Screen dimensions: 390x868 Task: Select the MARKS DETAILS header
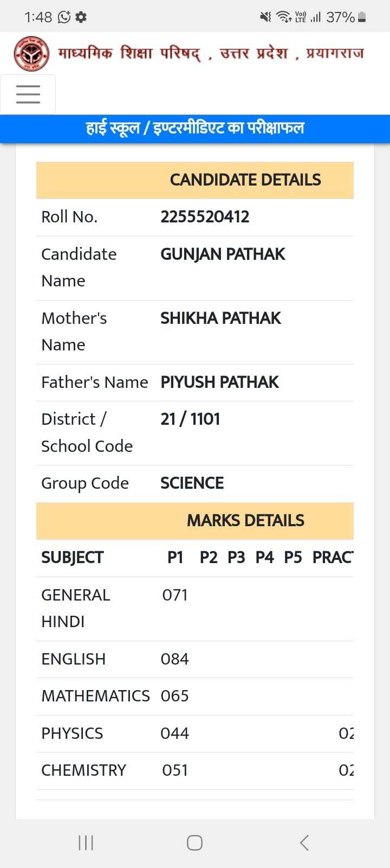(x=195, y=521)
